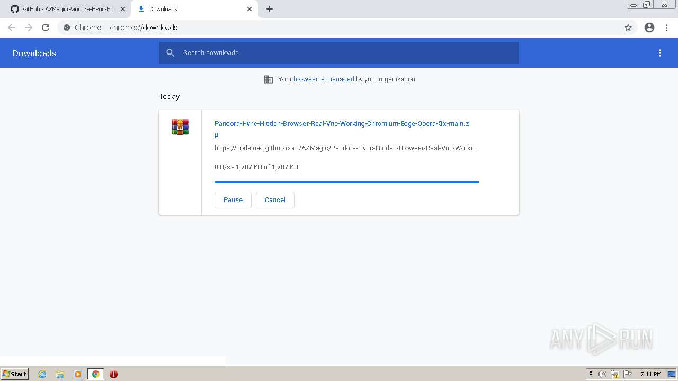This screenshot has height=381, width=678.
Task: Open the Pandora-Hvnc zip file link
Action: click(343, 129)
